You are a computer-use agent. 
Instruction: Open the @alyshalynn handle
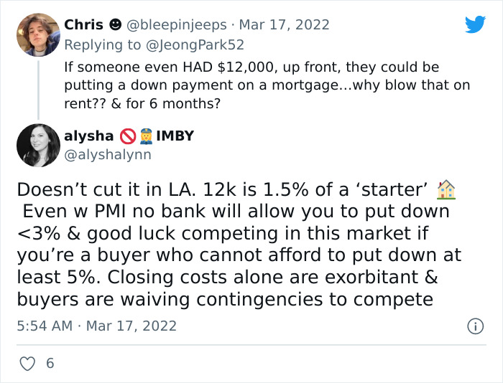(108, 153)
